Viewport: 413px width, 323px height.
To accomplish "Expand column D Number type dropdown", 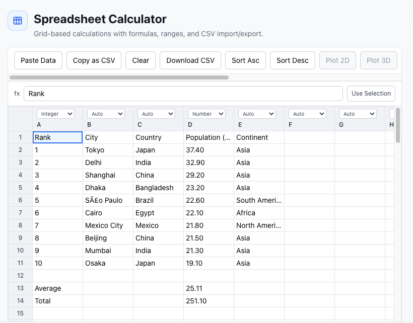I will pyautogui.click(x=206, y=114).
